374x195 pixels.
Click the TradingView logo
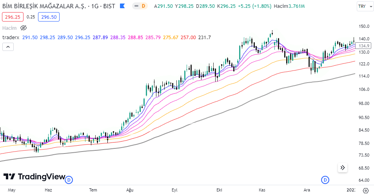[34, 177]
